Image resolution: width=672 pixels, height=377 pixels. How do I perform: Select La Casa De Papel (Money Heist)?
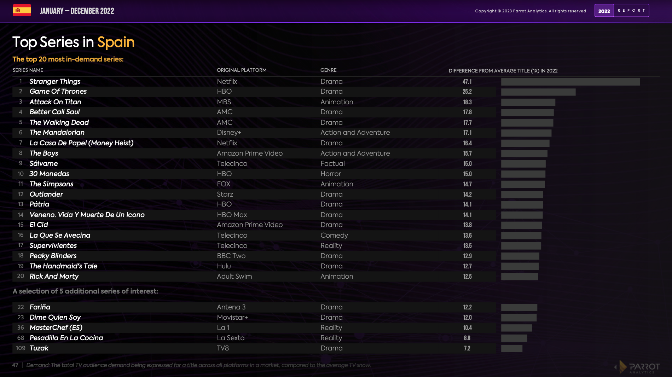point(82,143)
